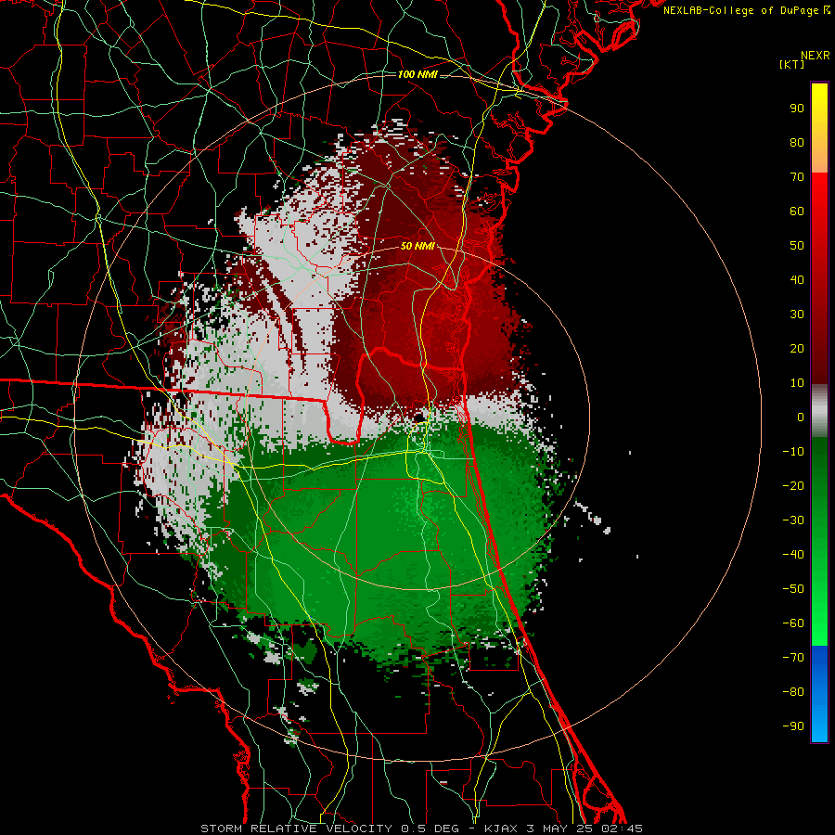Viewport: 835px width, 835px height.
Task: Click the 80 value on the velocity scale
Action: pyautogui.click(x=797, y=143)
